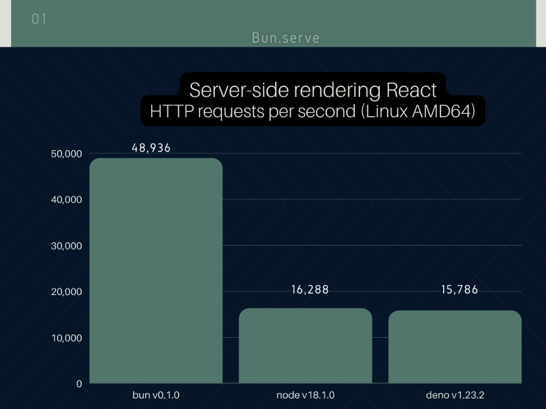Select the Bun.serve heading text
This screenshot has width=546, height=409.
[x=286, y=38]
